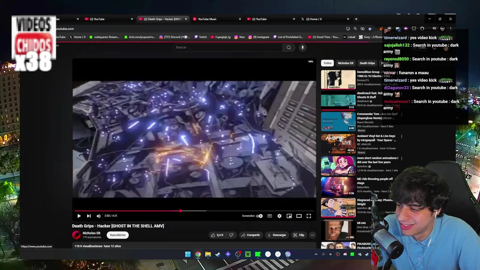Open Steam from the taskbar
480x270 pixels.
[x=218, y=254]
